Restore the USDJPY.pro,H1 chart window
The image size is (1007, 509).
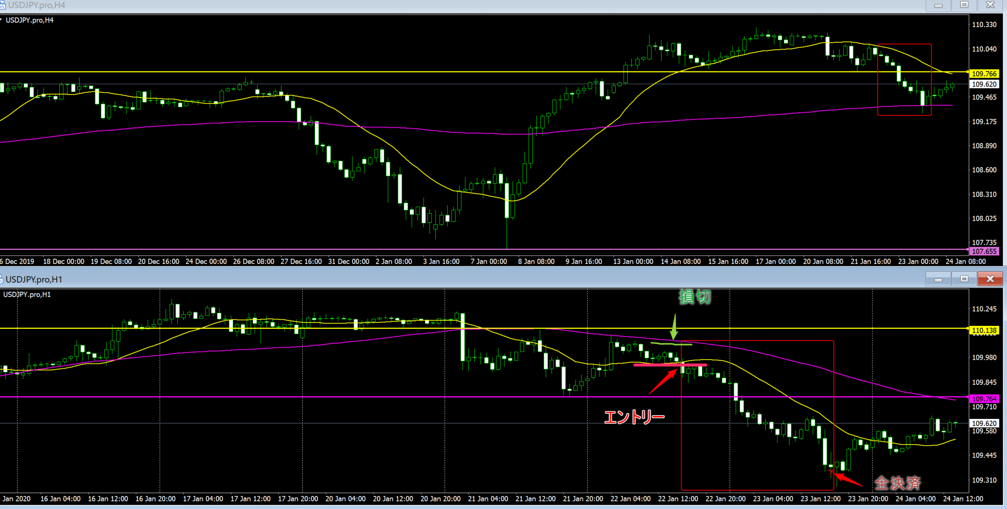(964, 279)
